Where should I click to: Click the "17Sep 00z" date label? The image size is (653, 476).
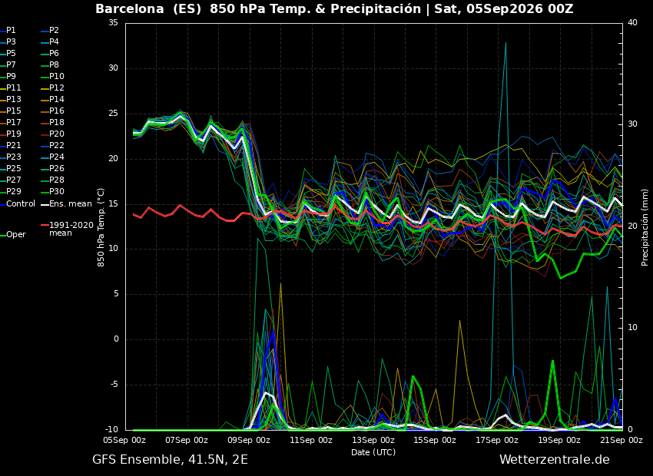[x=497, y=440]
